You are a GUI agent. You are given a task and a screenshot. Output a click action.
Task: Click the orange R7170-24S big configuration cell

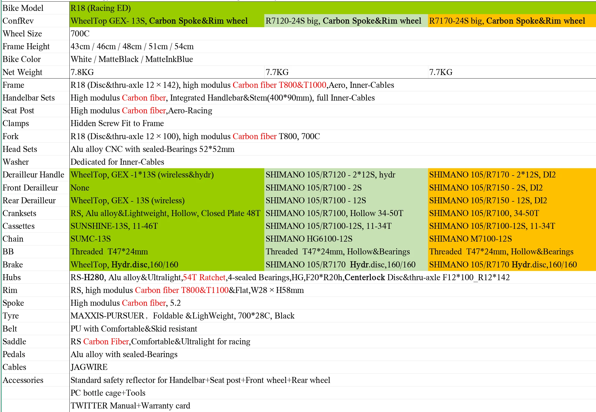click(507, 21)
